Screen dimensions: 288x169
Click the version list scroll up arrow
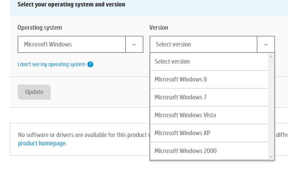(271, 56)
